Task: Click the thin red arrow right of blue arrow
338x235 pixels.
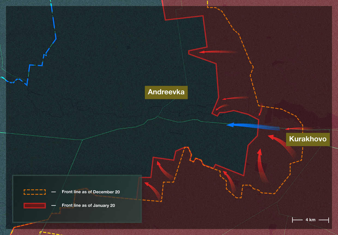Action: 298,129
